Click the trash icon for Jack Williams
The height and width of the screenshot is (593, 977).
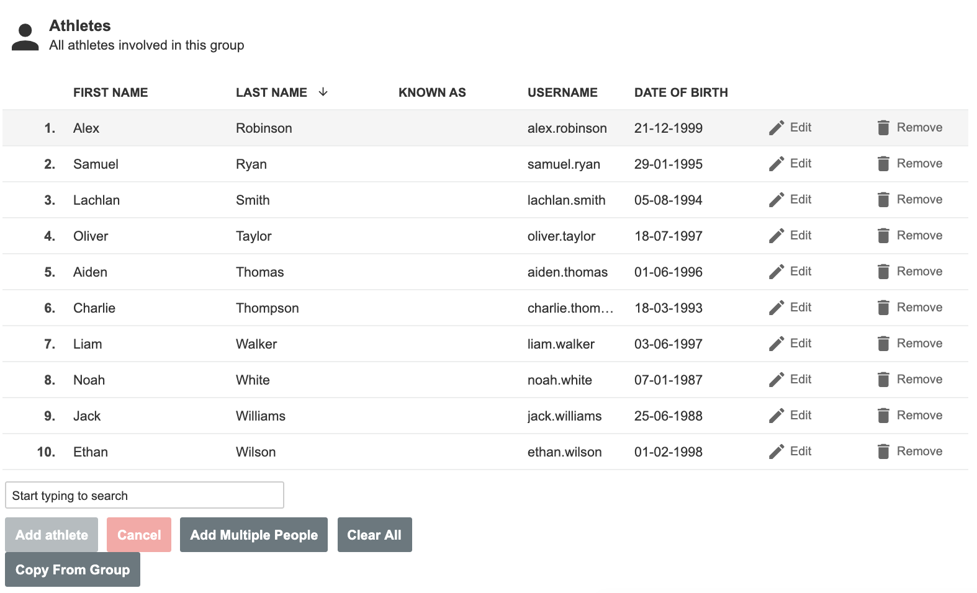click(x=883, y=416)
